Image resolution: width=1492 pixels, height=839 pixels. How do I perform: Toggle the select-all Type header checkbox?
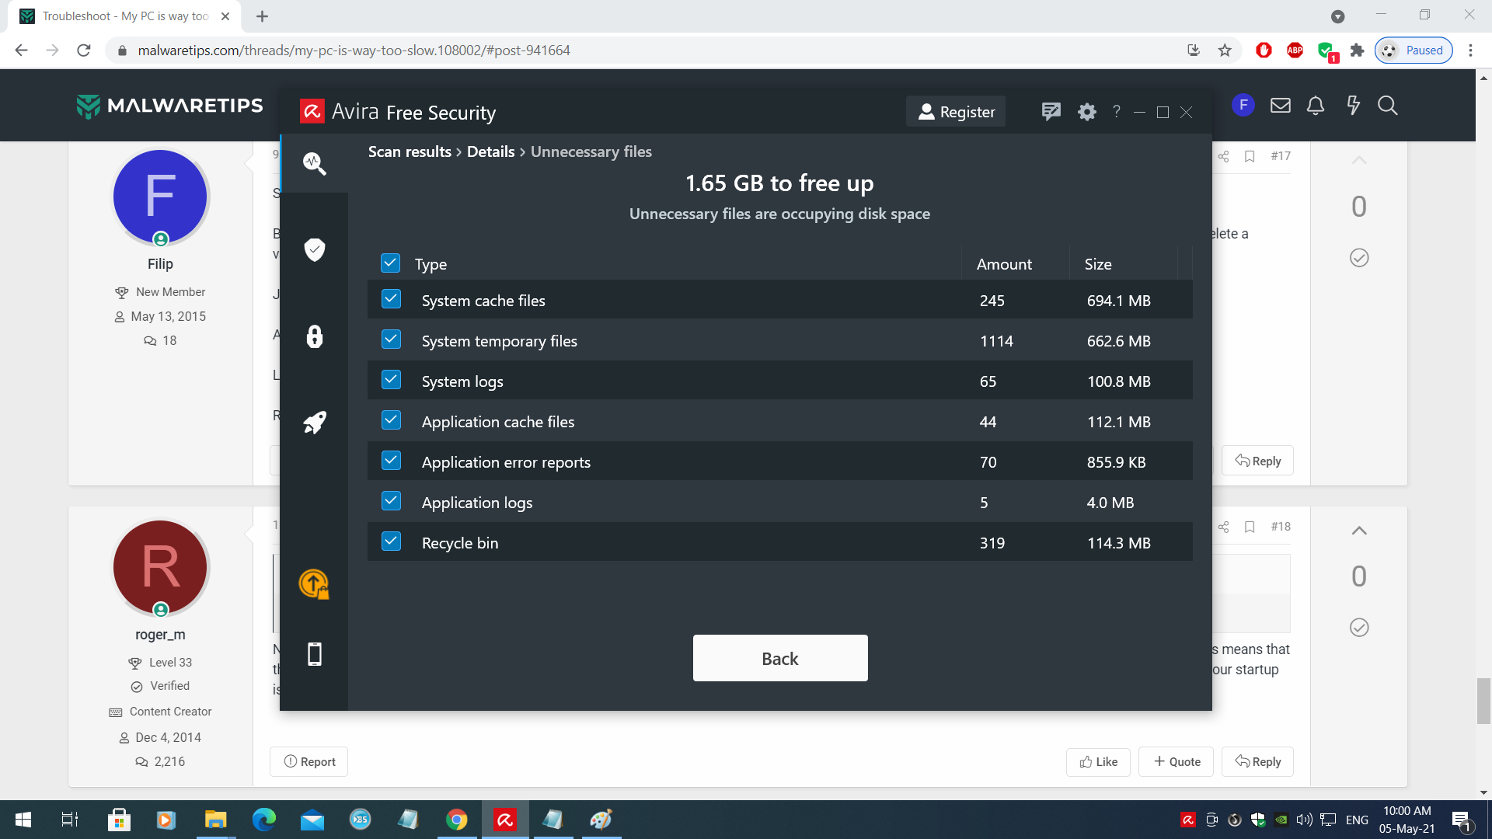(390, 263)
